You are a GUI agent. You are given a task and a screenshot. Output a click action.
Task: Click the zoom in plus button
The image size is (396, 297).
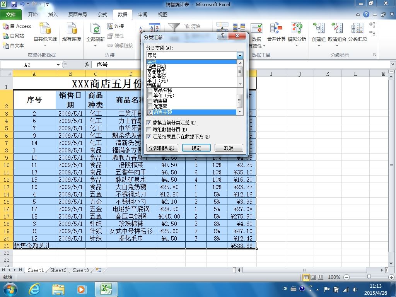[391, 277]
